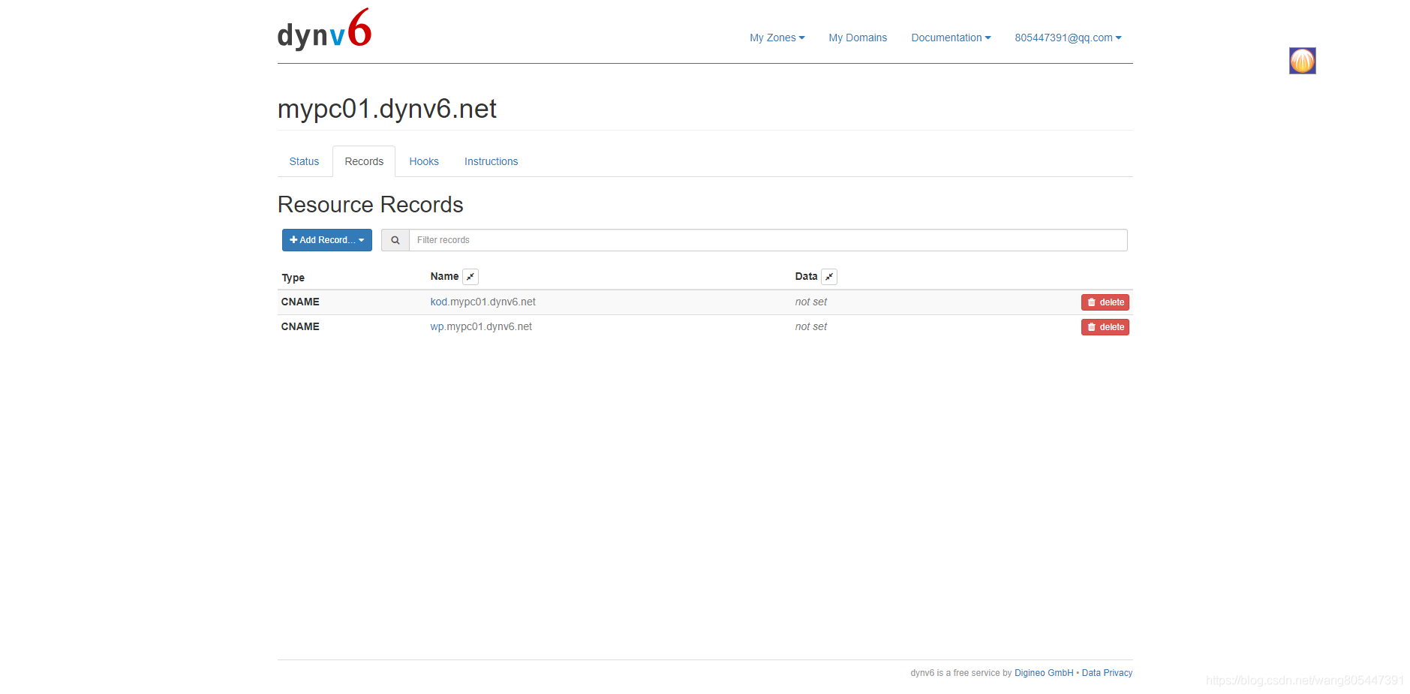Select the Records tab

(364, 161)
